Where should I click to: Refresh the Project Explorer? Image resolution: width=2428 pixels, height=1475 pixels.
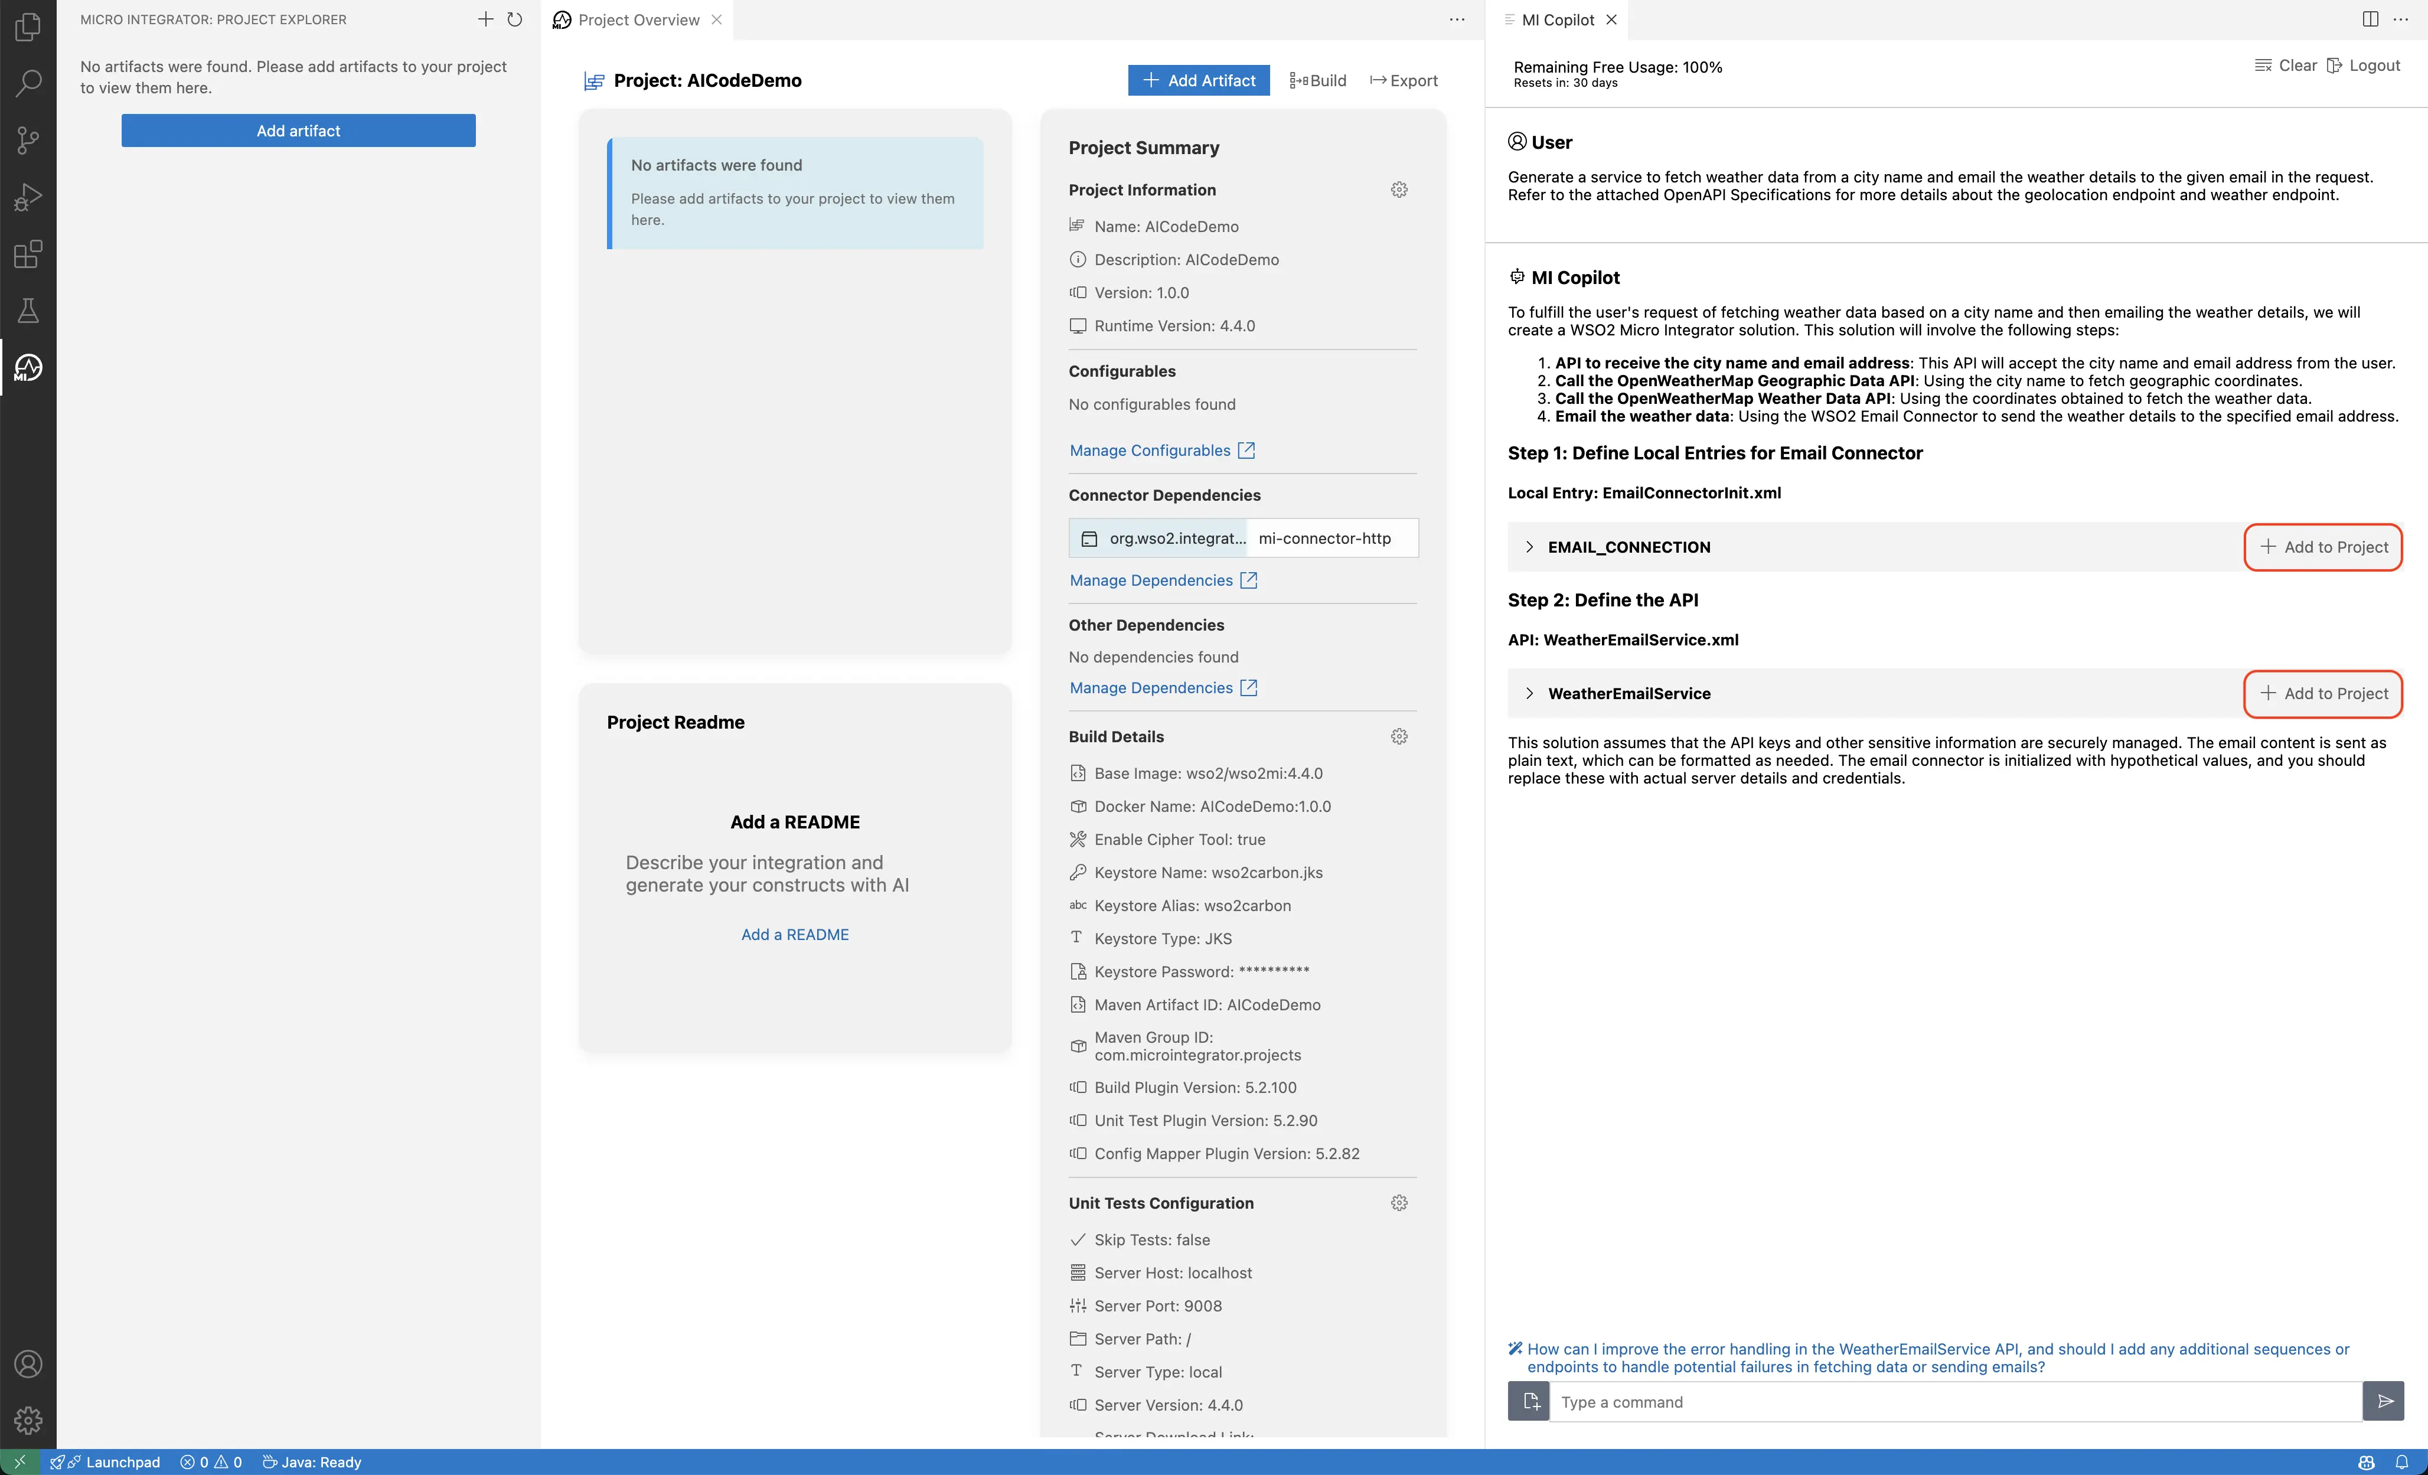point(514,19)
